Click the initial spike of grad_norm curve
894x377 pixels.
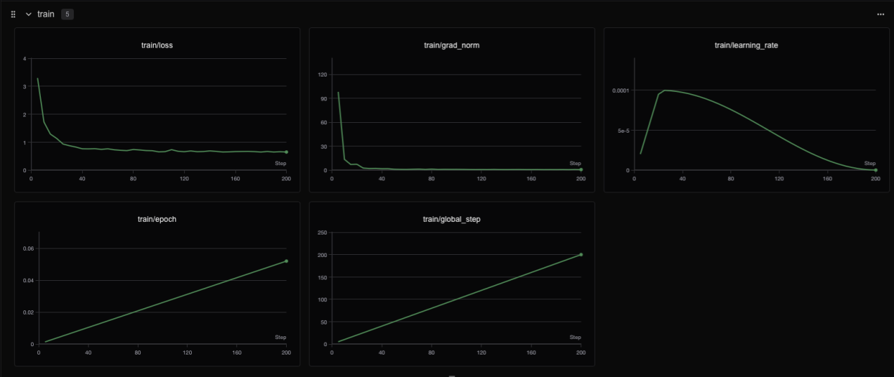click(x=338, y=93)
